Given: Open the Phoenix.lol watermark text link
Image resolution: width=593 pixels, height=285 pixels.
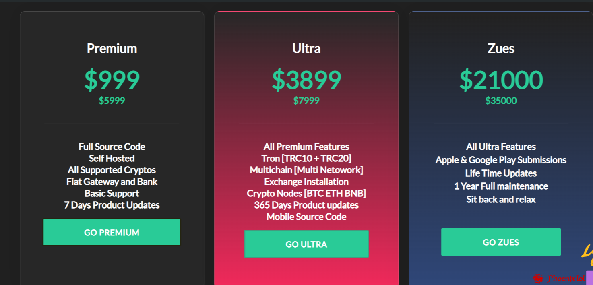Looking at the screenshot, I should coord(566,279).
